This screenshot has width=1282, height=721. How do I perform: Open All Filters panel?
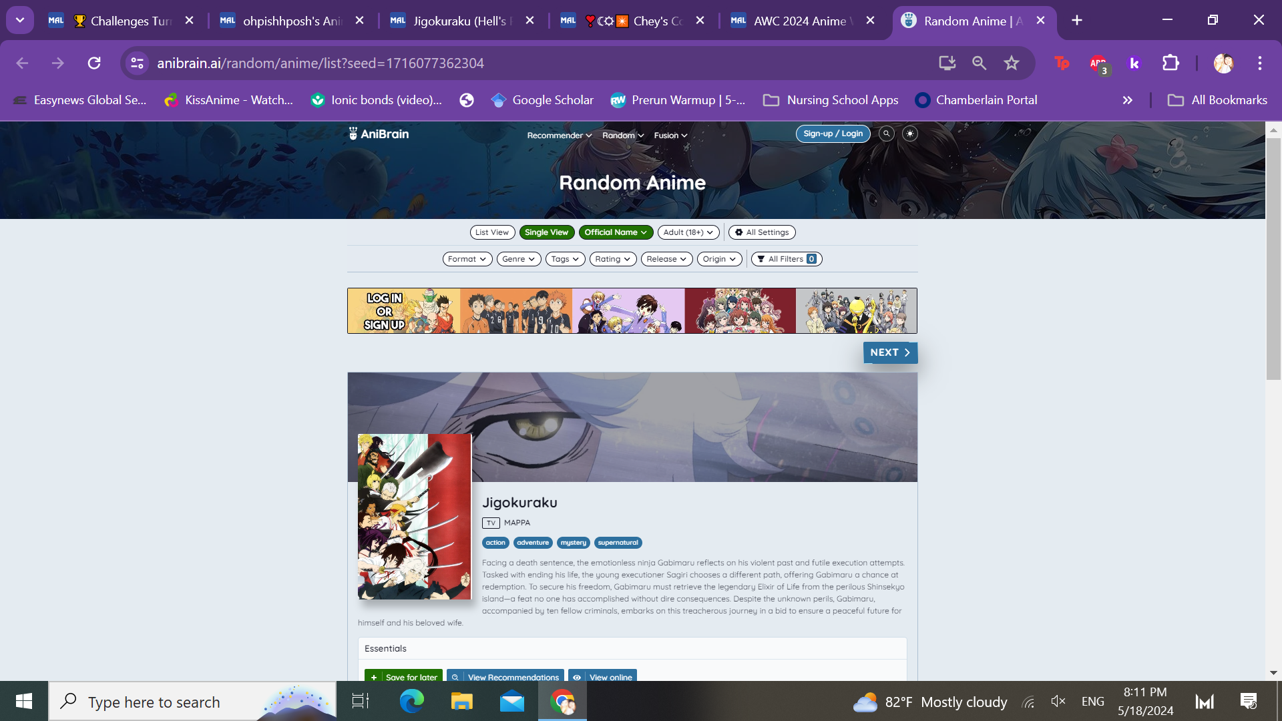787,259
